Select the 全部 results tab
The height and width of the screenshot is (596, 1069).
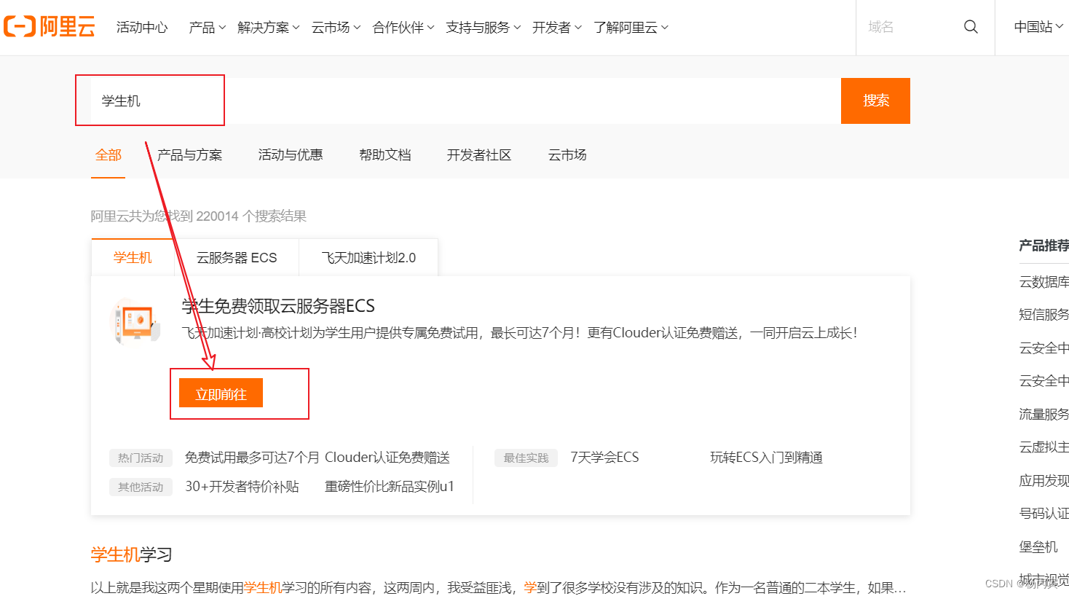coord(109,154)
